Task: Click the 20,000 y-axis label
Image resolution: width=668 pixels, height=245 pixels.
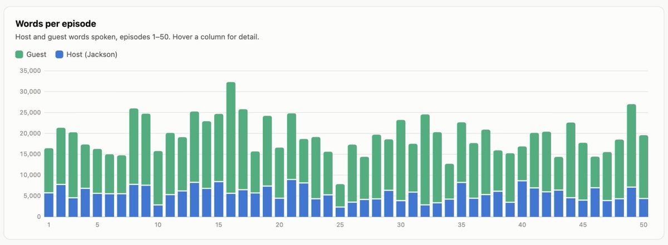Action: tap(31, 133)
